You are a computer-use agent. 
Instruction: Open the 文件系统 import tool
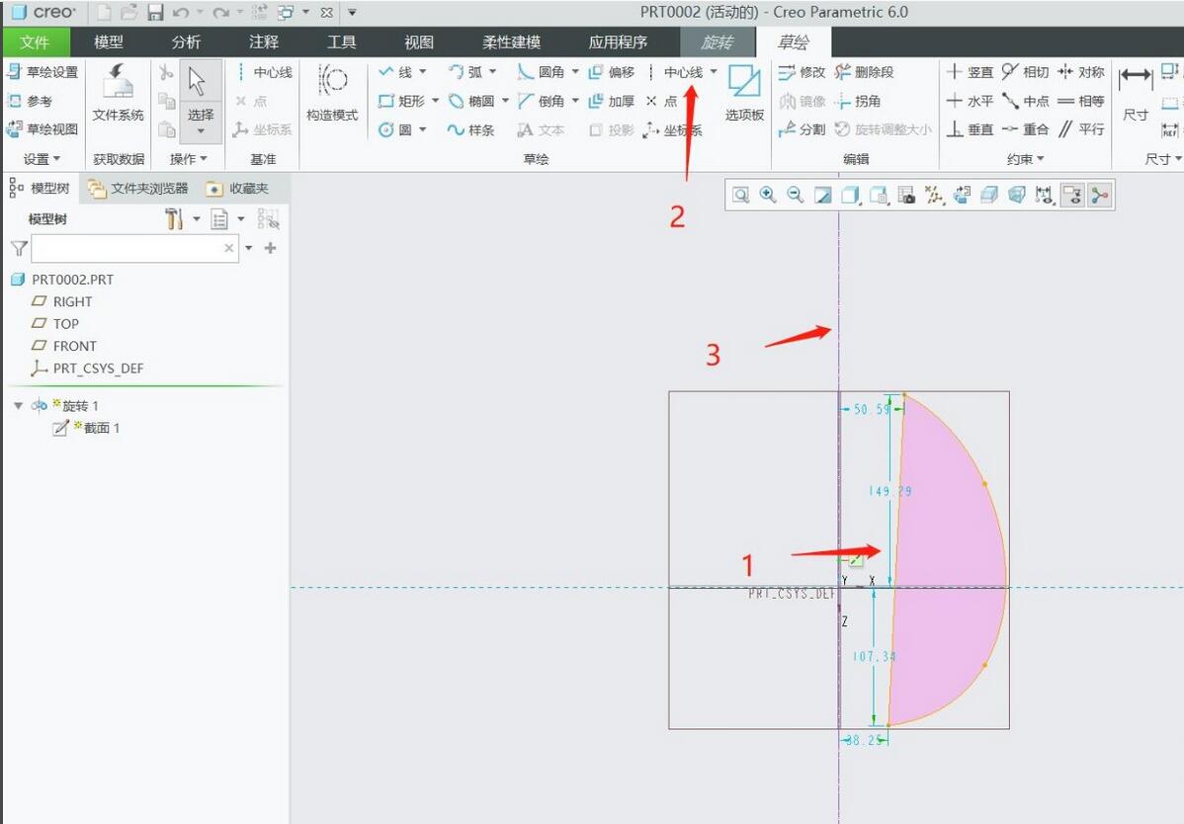click(x=118, y=92)
